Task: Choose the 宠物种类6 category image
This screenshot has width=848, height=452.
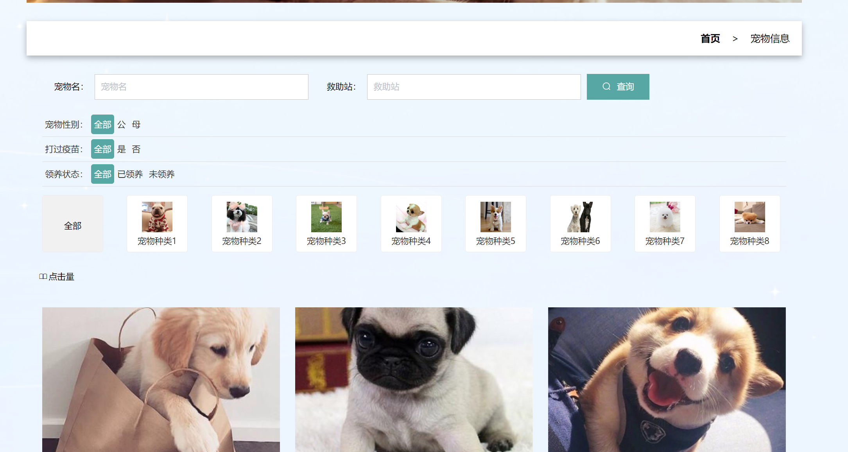Action: 580,223
